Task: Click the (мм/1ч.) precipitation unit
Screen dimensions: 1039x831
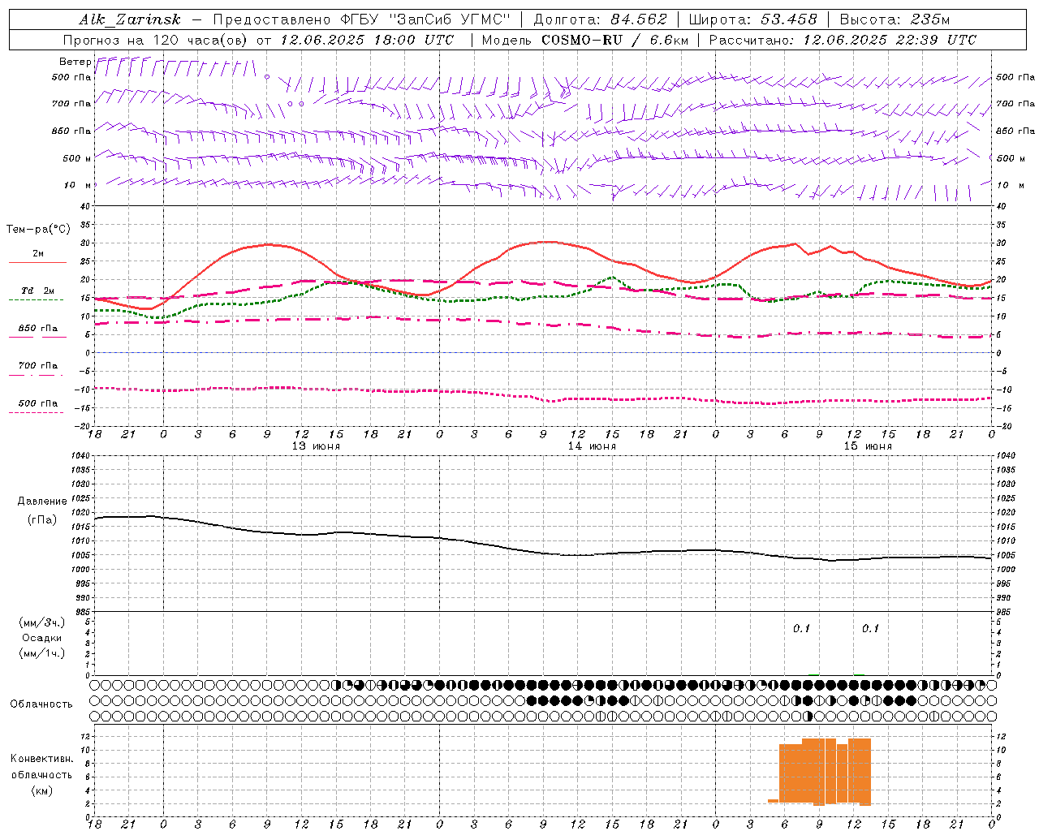Action: (42, 653)
